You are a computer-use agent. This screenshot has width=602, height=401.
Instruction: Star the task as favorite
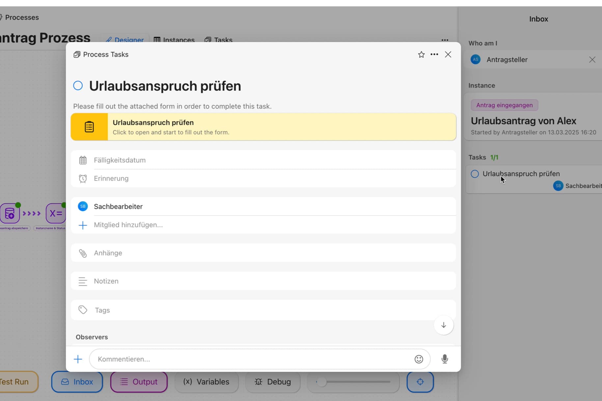(421, 55)
